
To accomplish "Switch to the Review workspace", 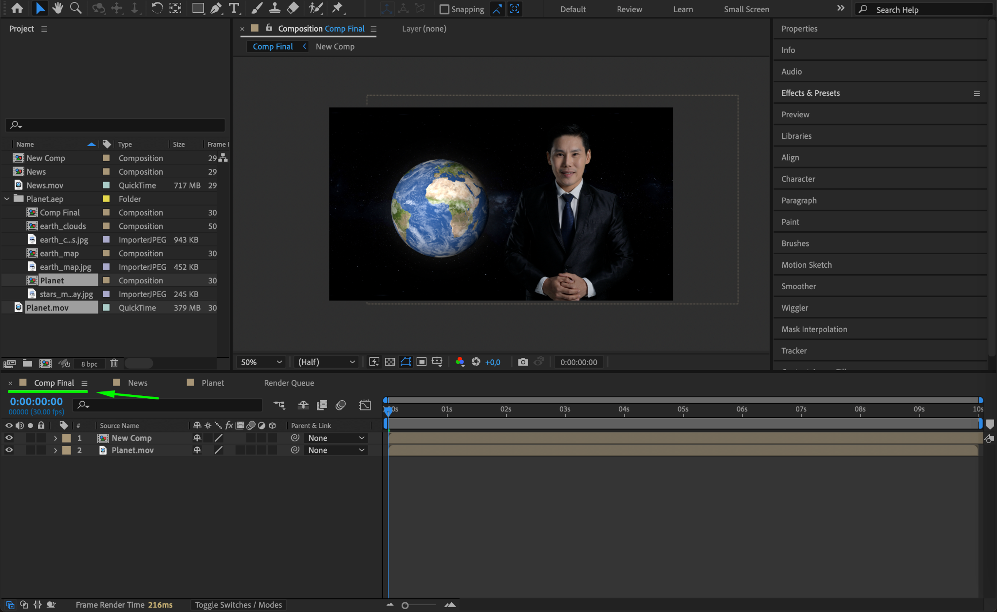I will [629, 9].
